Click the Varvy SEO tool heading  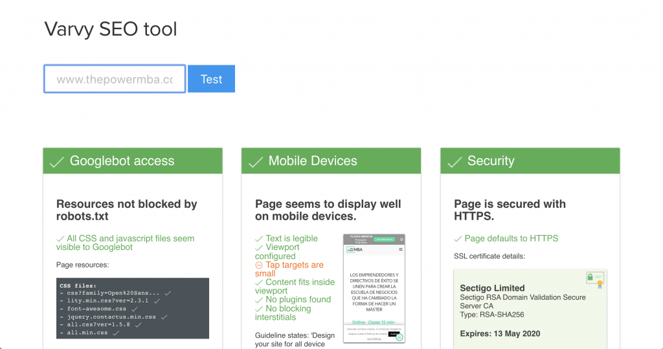tap(111, 29)
